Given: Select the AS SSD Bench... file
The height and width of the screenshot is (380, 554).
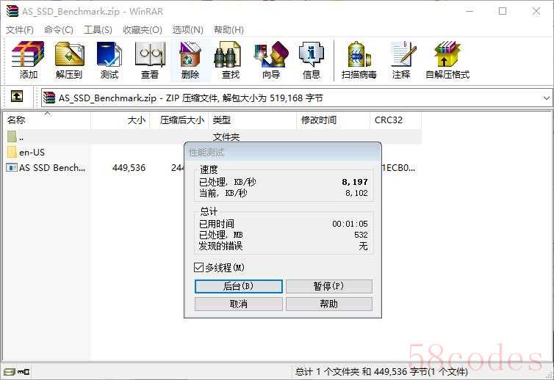Looking at the screenshot, I should click(x=46, y=167).
